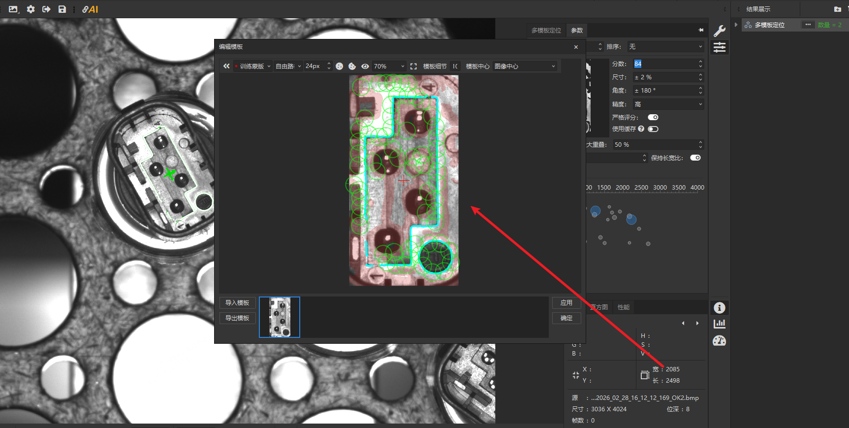Open the wrench tool icon on sidebar
This screenshot has height=428, width=849.
click(x=719, y=31)
